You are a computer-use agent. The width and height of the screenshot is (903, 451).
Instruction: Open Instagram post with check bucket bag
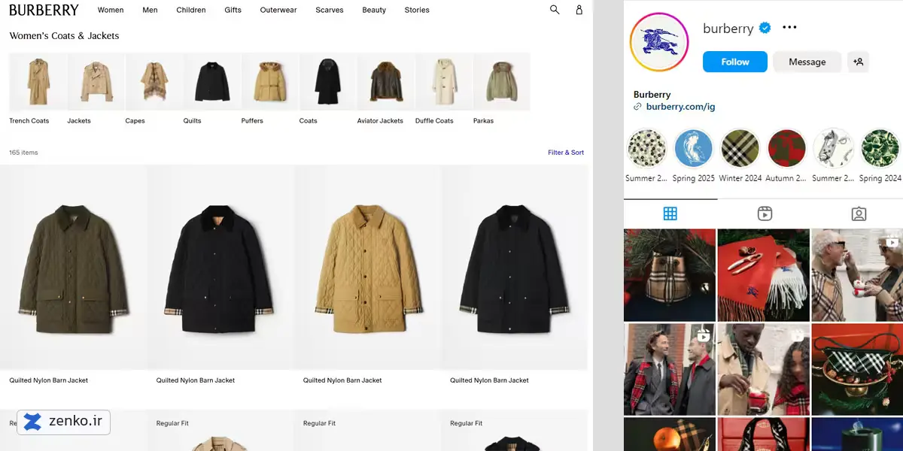(x=670, y=275)
